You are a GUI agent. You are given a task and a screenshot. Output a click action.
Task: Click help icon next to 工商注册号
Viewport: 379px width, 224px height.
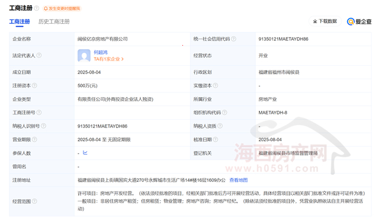click(x=39, y=113)
